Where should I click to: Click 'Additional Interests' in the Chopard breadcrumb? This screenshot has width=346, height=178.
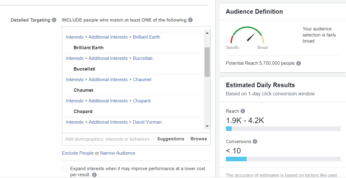click(x=108, y=101)
